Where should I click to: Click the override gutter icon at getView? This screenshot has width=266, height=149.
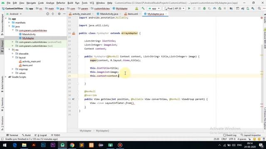(x=73, y=99)
